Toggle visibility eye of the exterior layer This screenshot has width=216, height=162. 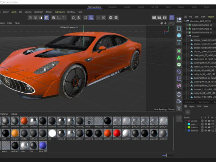pyautogui.click(x=206, y=130)
